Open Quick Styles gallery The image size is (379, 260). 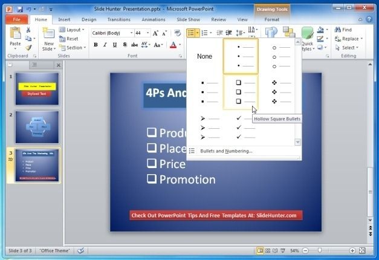(x=307, y=39)
